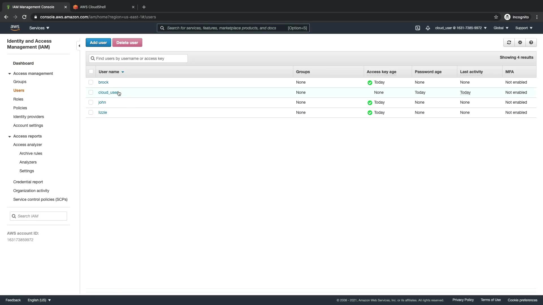Toggle the select-all users checkbox

91,72
